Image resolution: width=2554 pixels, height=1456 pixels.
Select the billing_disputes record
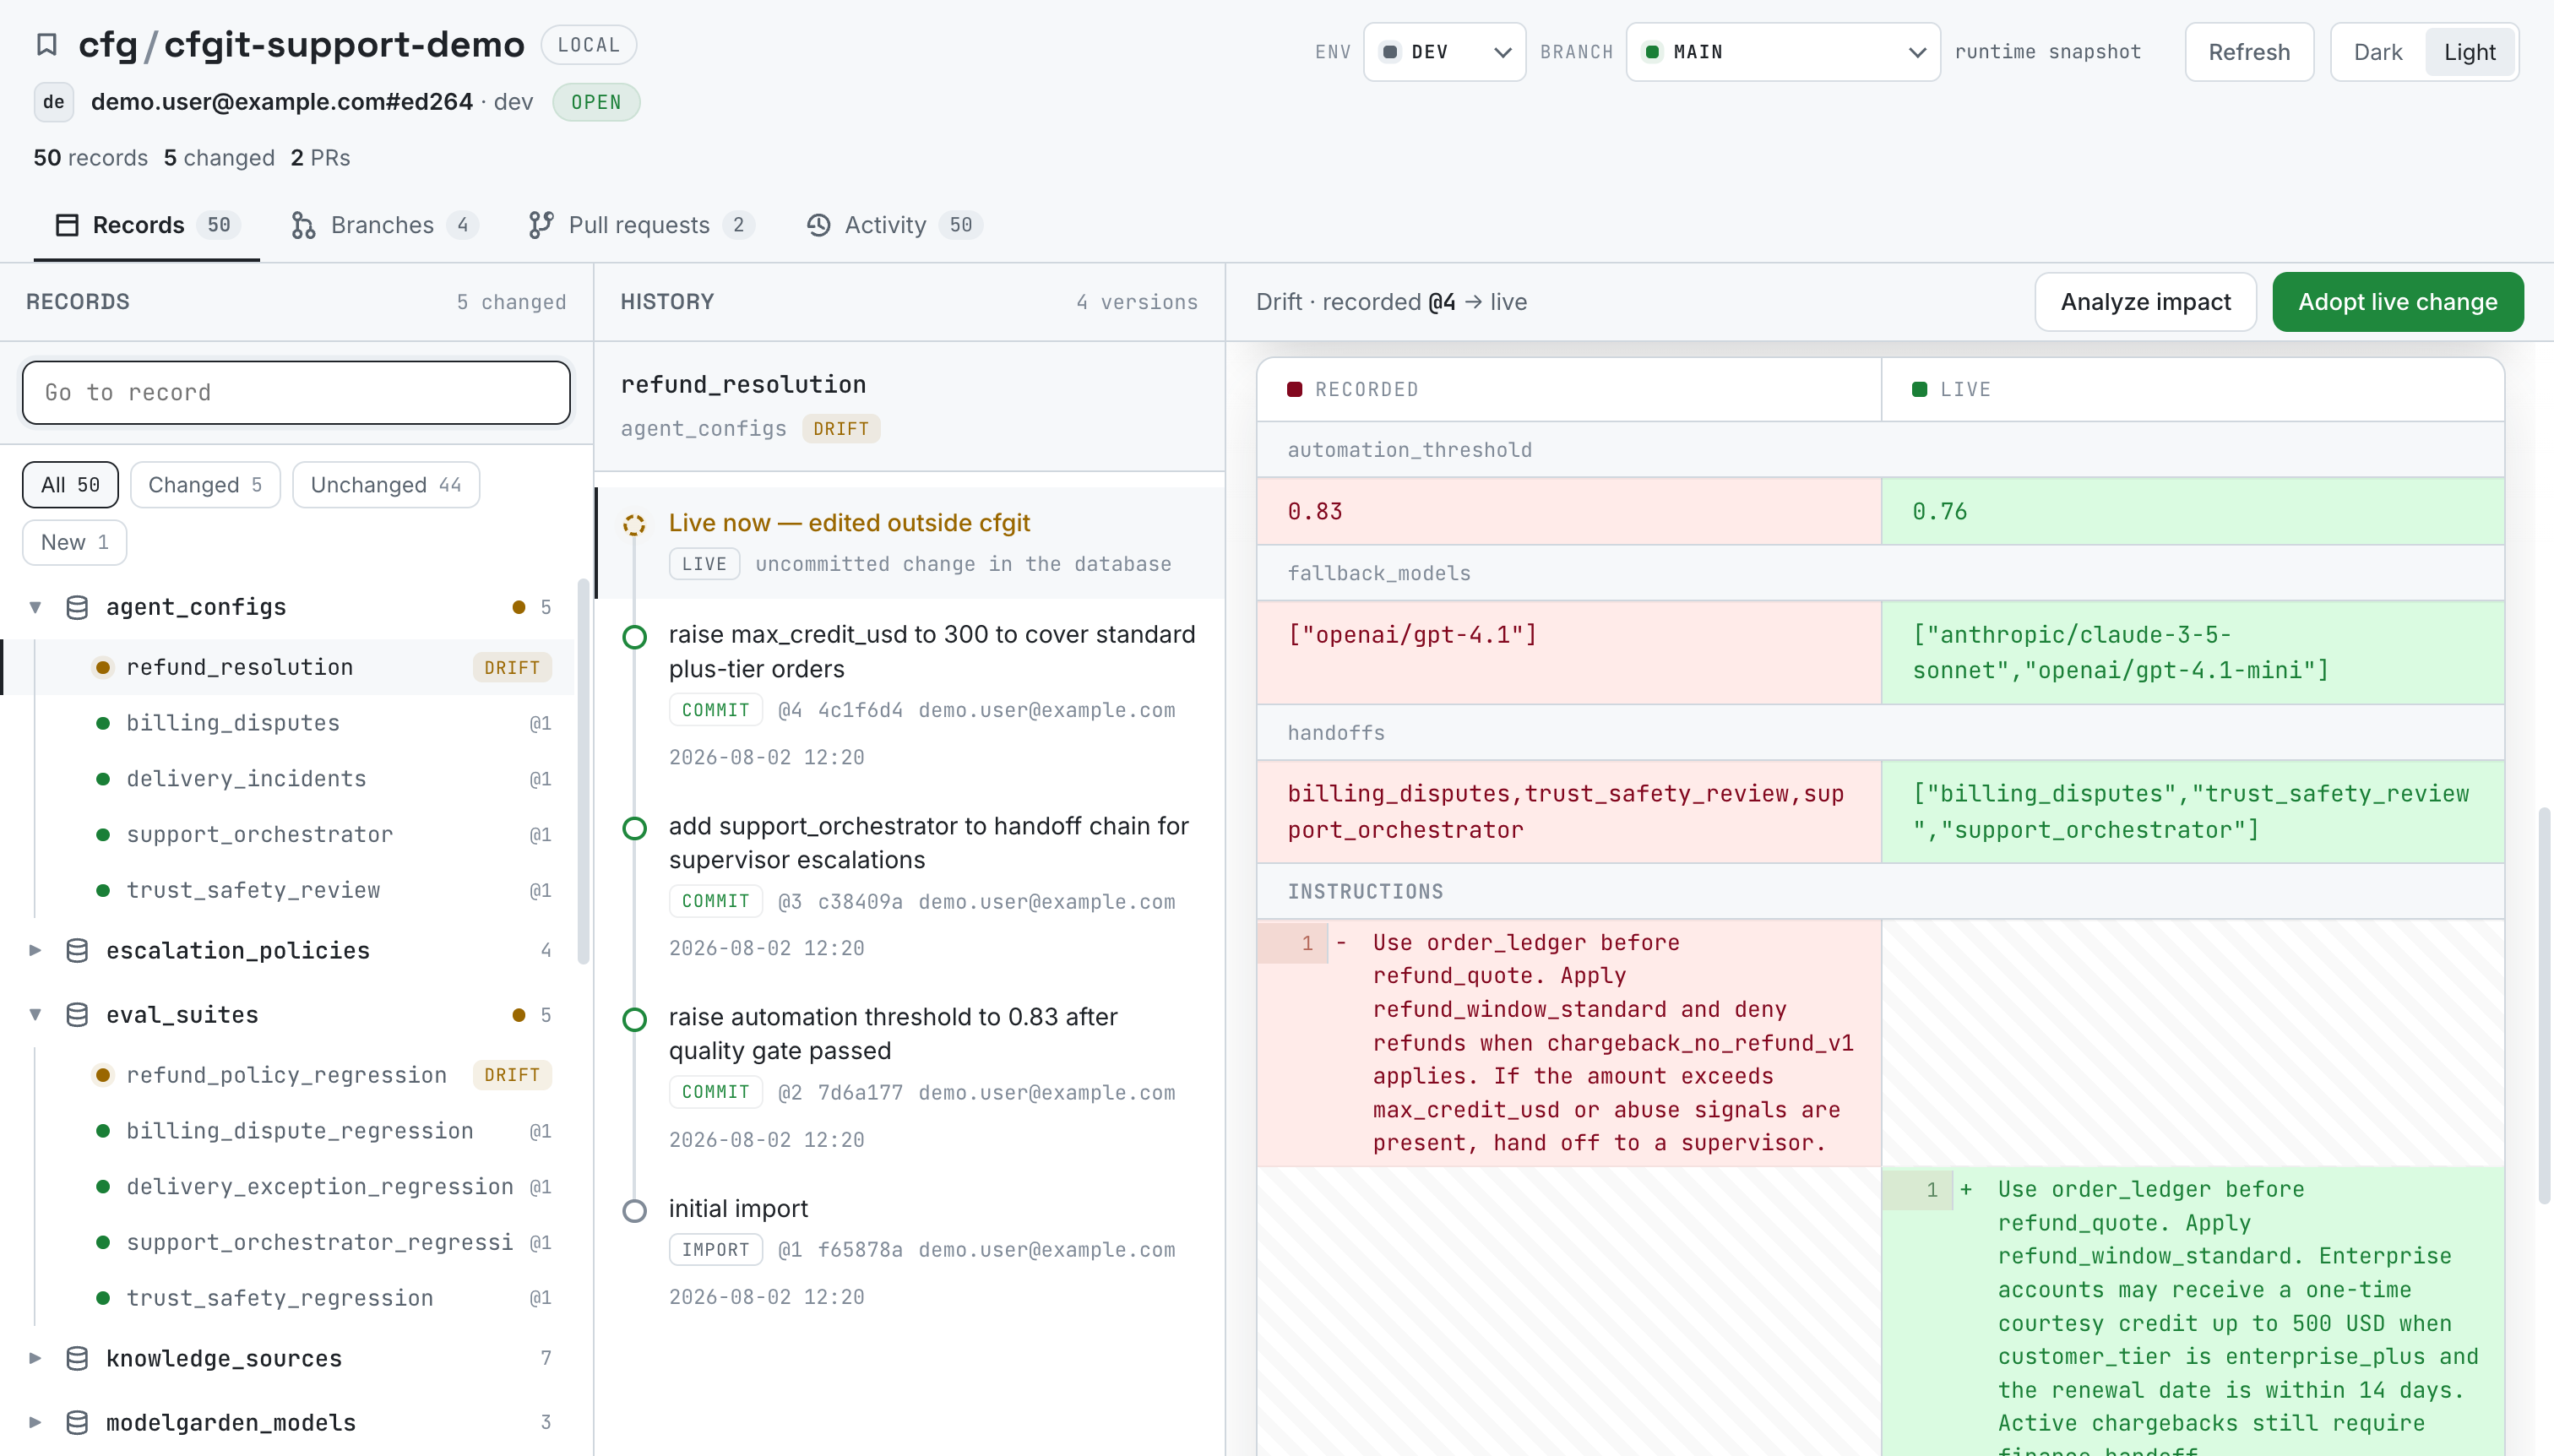[290, 723]
